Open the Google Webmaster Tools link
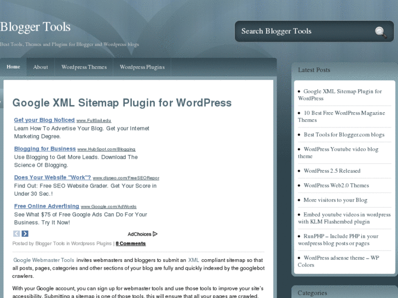This screenshot has height=298, width=398. tap(44, 260)
